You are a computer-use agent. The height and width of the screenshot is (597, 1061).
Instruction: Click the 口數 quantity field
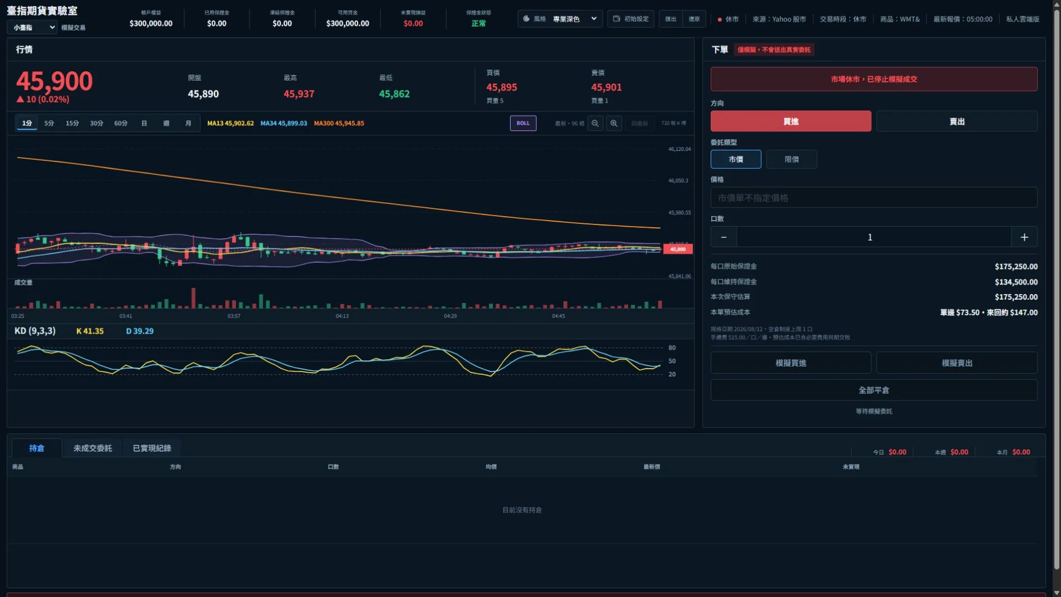(873, 237)
